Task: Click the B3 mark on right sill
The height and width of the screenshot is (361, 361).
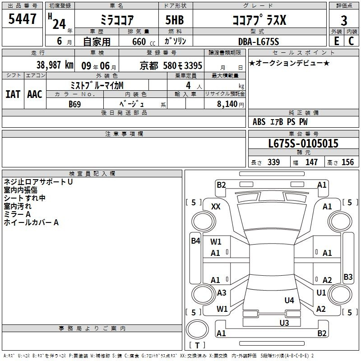Action: pyautogui.click(x=348, y=277)
